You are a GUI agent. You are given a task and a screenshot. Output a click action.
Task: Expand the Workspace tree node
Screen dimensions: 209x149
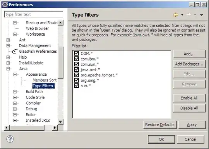15,34
